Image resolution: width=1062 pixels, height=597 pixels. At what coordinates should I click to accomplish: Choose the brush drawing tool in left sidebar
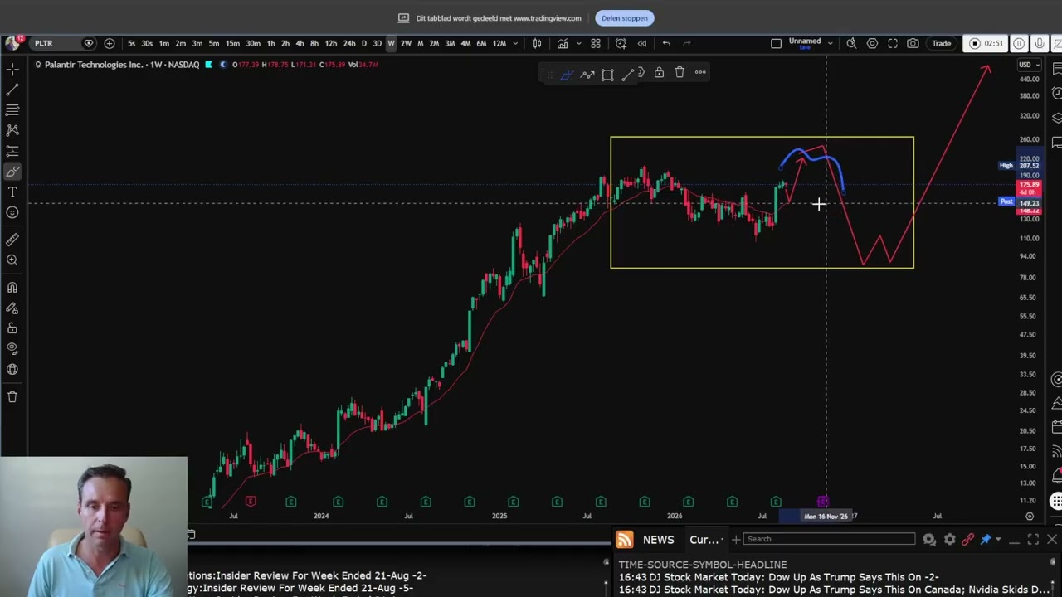click(x=12, y=172)
